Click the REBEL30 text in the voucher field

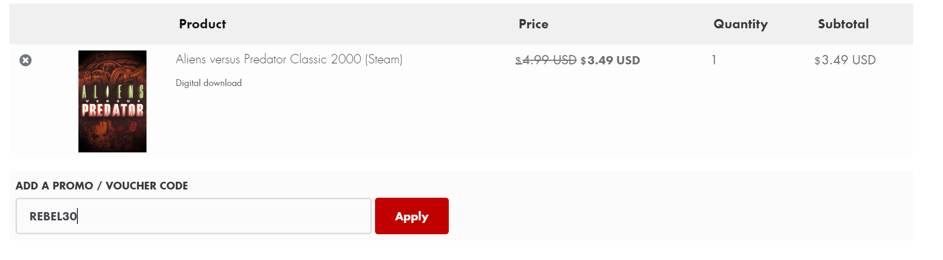pos(53,216)
